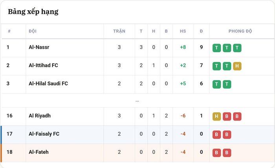Click Al-Fateh's second red B badge
The image size is (275, 168).
[x=227, y=153]
